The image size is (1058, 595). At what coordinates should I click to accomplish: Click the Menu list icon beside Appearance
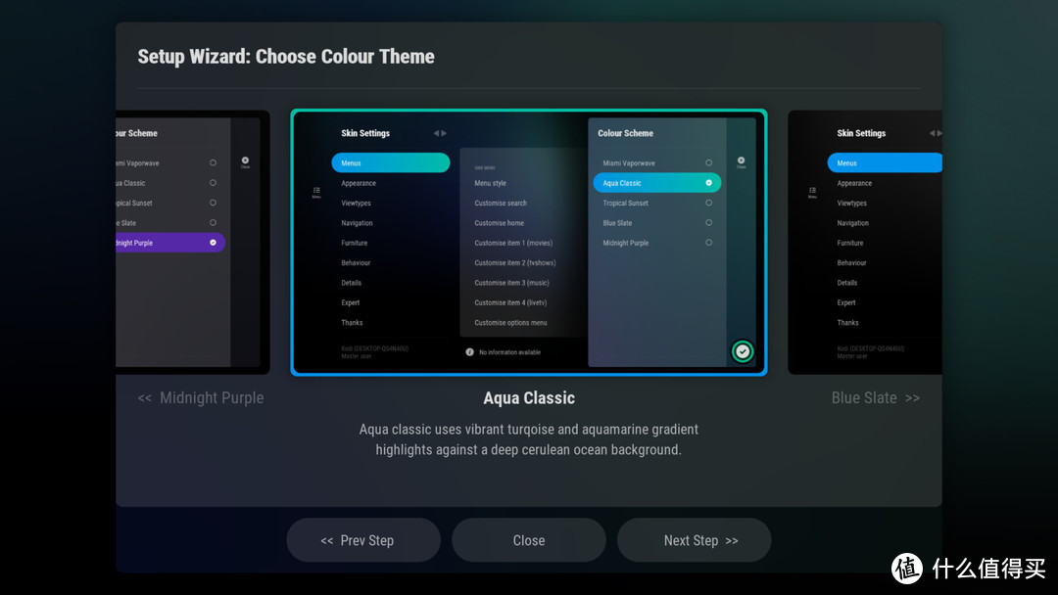(316, 193)
